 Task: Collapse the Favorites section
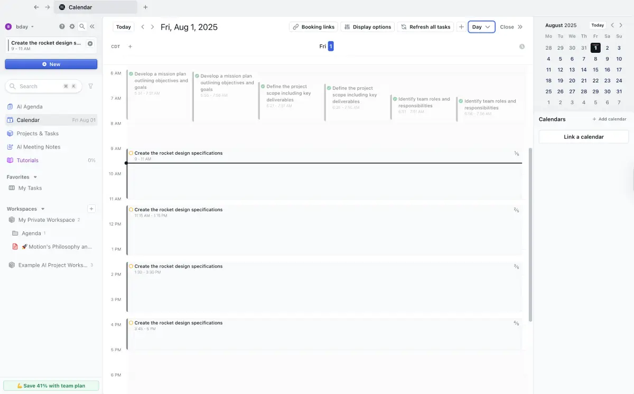coord(35,177)
